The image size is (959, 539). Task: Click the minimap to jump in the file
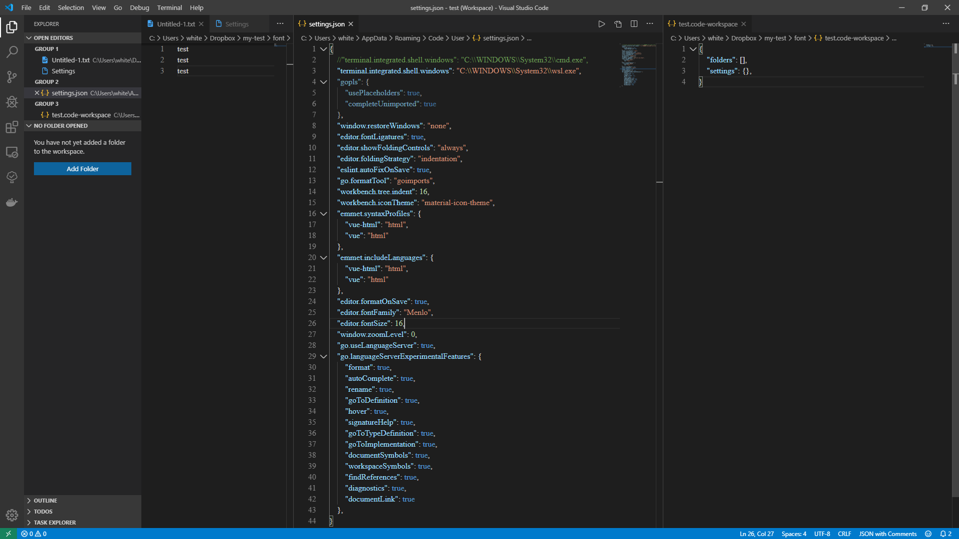click(638, 65)
